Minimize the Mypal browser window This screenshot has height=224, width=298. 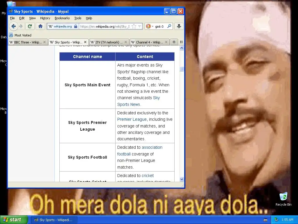click(x=167, y=11)
